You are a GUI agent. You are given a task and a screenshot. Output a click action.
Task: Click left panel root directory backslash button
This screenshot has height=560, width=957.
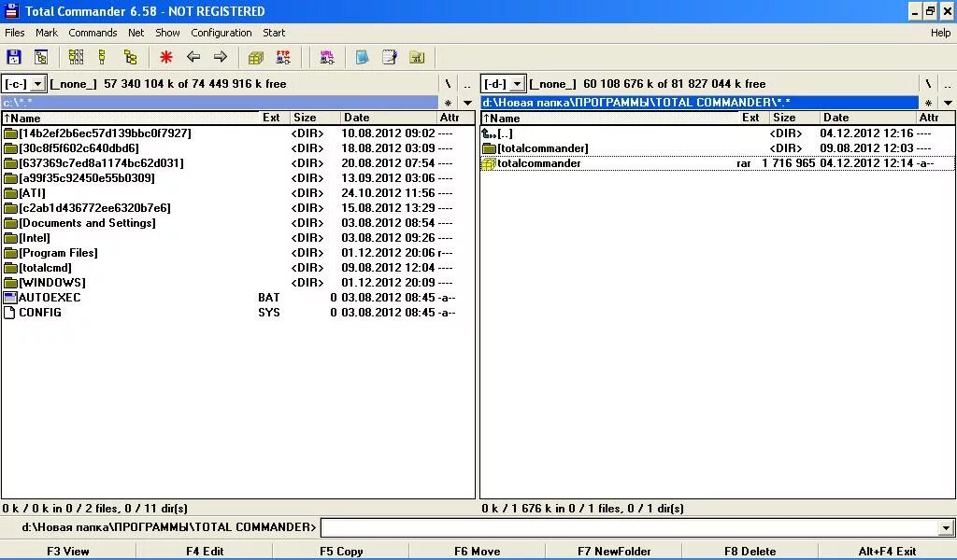click(x=448, y=83)
